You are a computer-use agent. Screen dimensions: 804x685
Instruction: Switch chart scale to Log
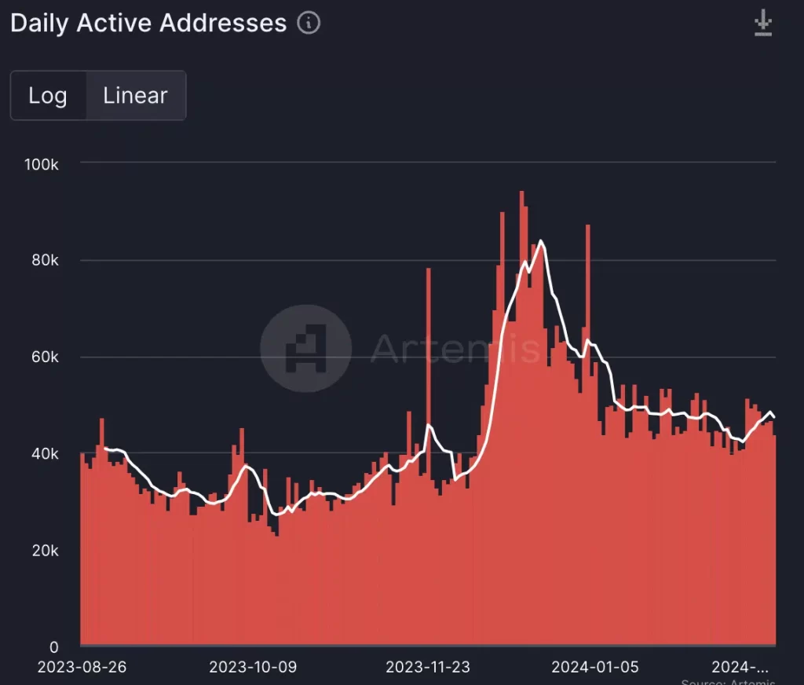coord(48,96)
